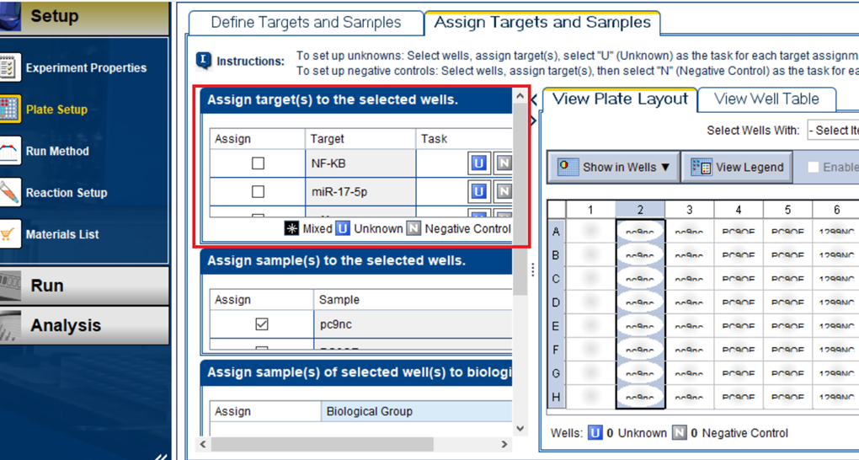
Task: Click well C4 in plate layout
Action: click(x=739, y=279)
